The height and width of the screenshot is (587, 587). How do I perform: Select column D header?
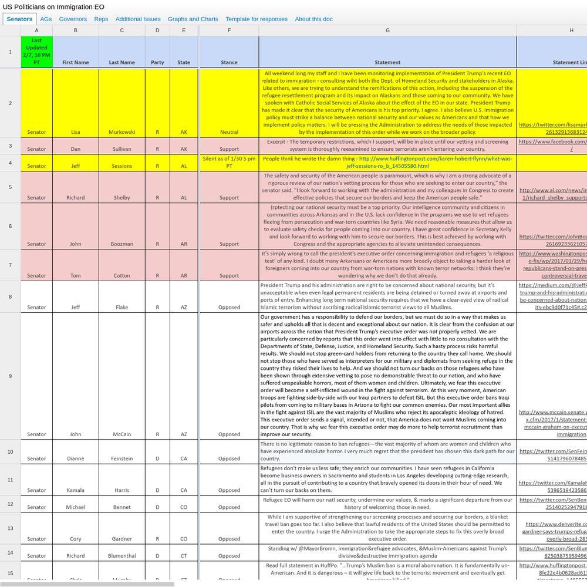(157, 31)
